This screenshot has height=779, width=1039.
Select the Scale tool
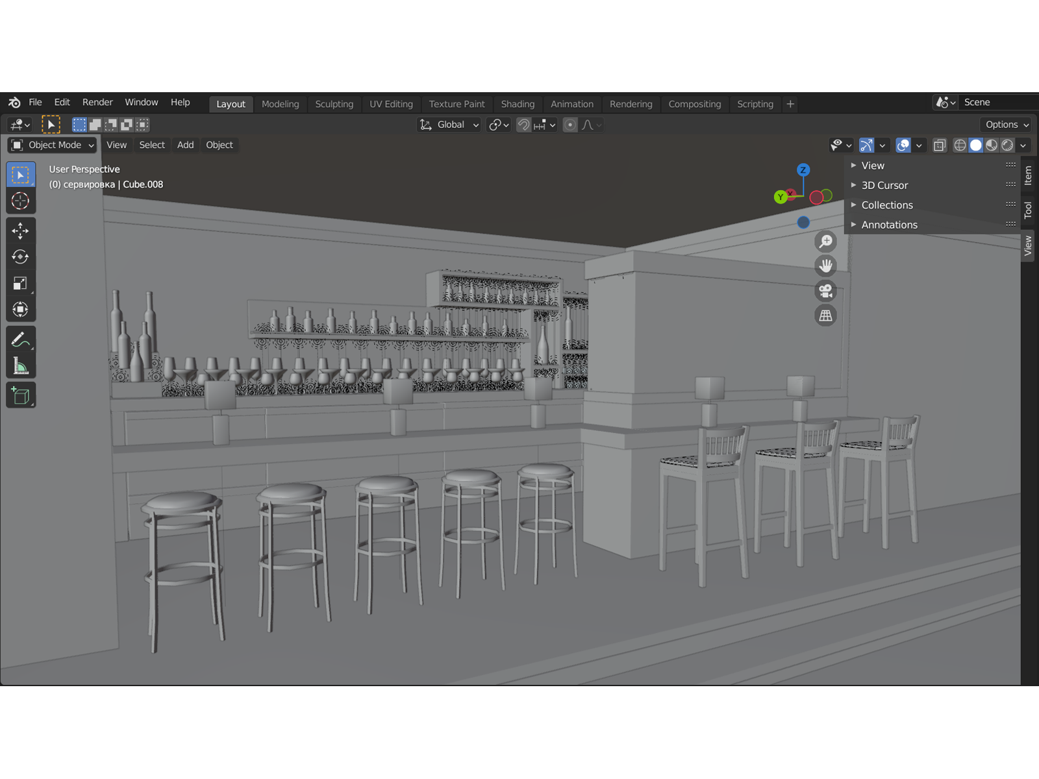pos(20,282)
